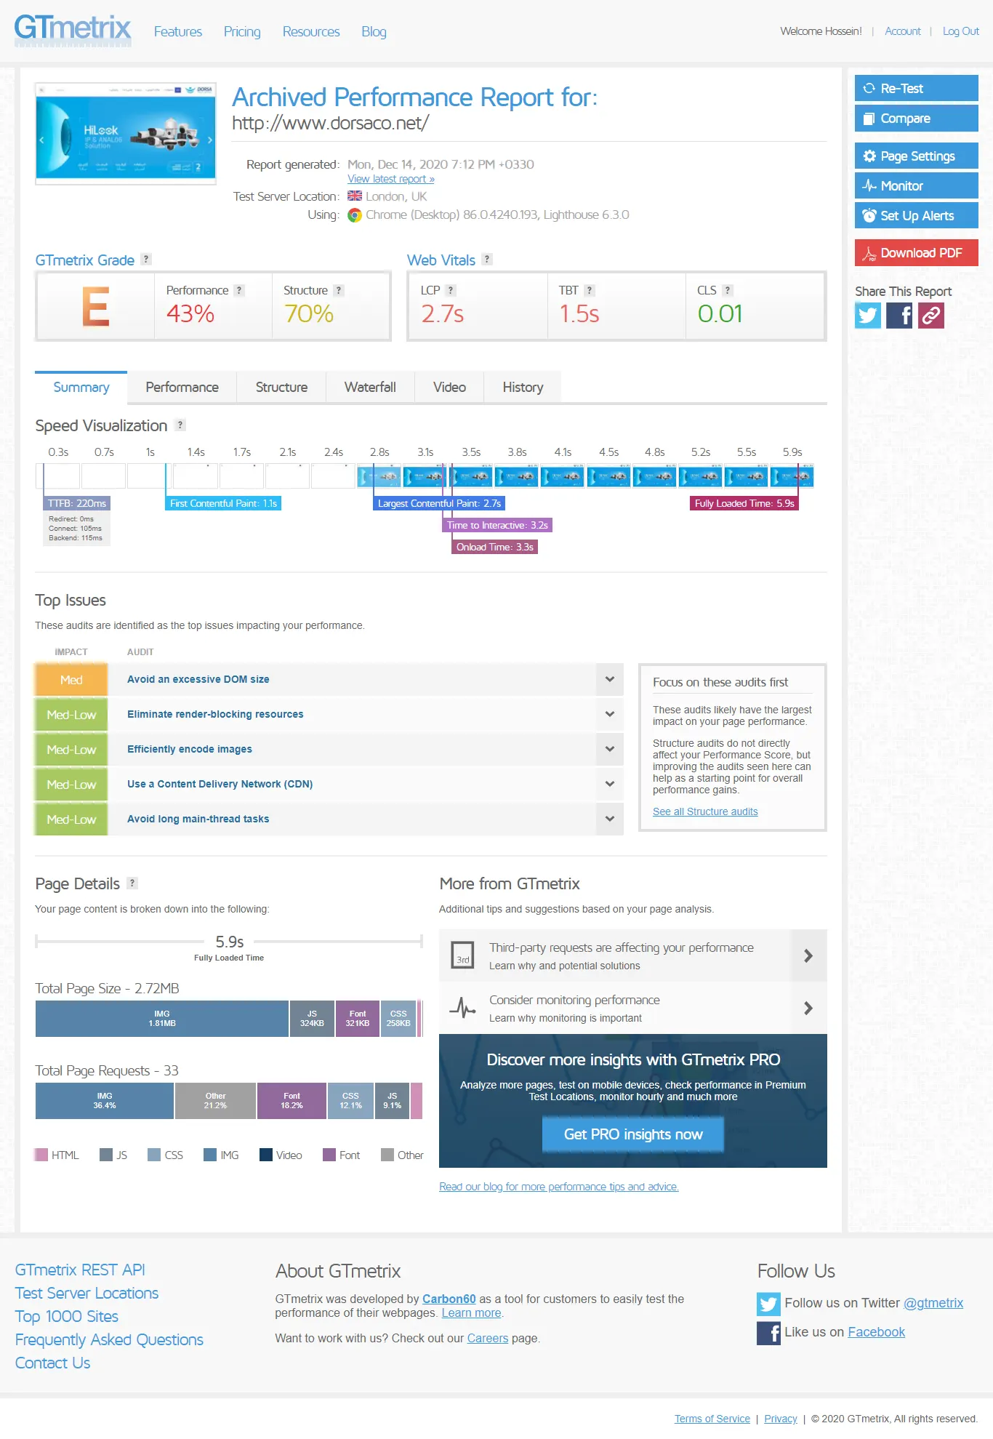Expand Avoid an excessive DOM size audit
993x1439 pixels.
pos(610,679)
